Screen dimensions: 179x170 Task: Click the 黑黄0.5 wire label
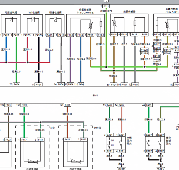(x=39, y=71)
